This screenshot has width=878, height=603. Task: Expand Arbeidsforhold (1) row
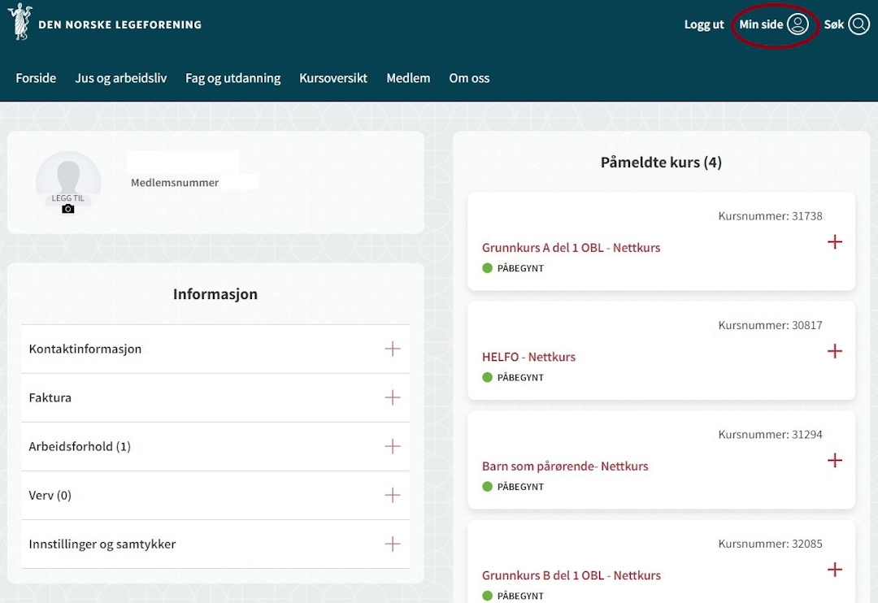[393, 446]
